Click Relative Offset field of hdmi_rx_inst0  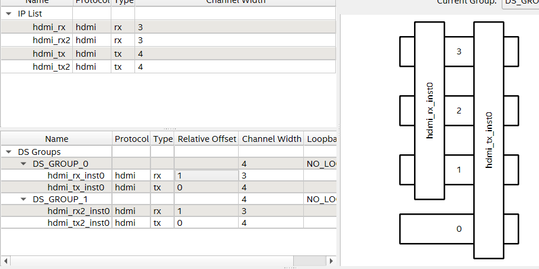click(x=206, y=176)
